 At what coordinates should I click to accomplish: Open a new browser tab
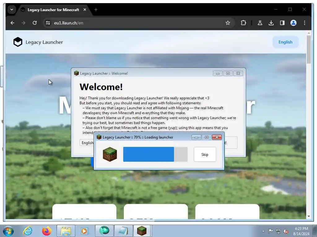pyautogui.click(x=96, y=10)
